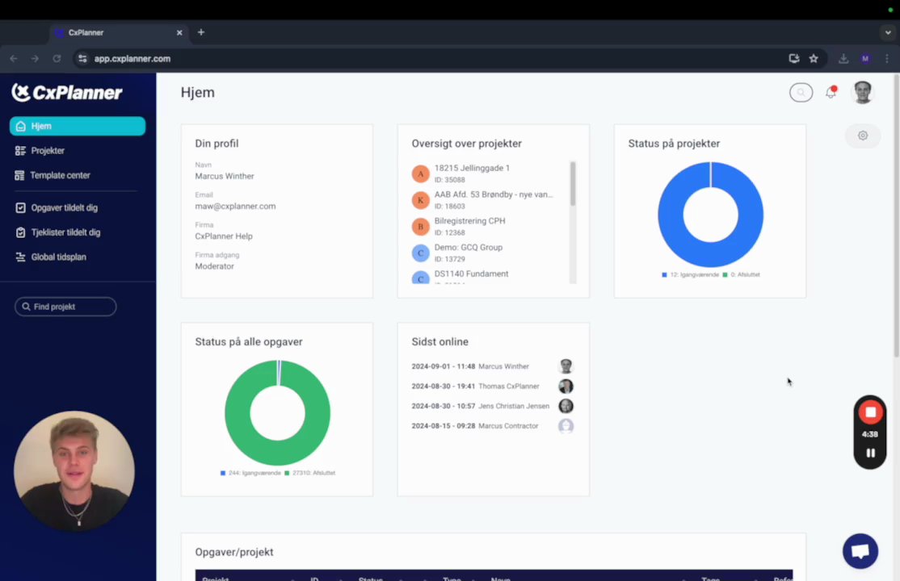Click Marcus Winther avatar in Sidst online
The width and height of the screenshot is (900, 581).
pos(566,366)
